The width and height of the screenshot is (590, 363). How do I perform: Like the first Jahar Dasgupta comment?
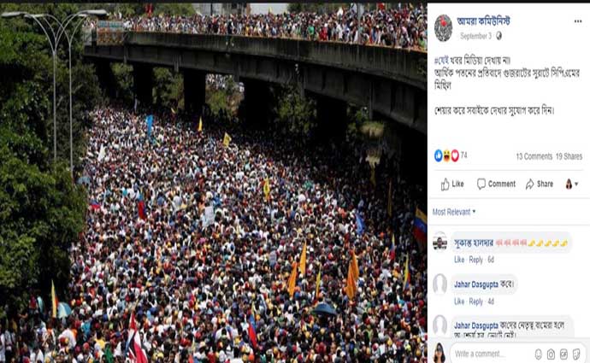pos(459,302)
